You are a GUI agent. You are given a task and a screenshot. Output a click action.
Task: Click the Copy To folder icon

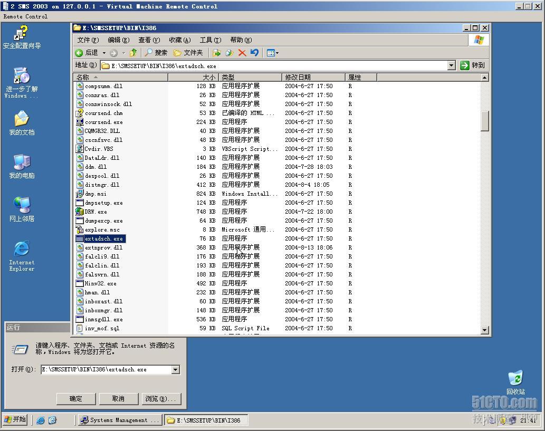pyautogui.click(x=230, y=52)
